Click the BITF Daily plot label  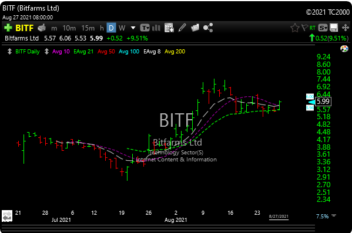[28, 52]
